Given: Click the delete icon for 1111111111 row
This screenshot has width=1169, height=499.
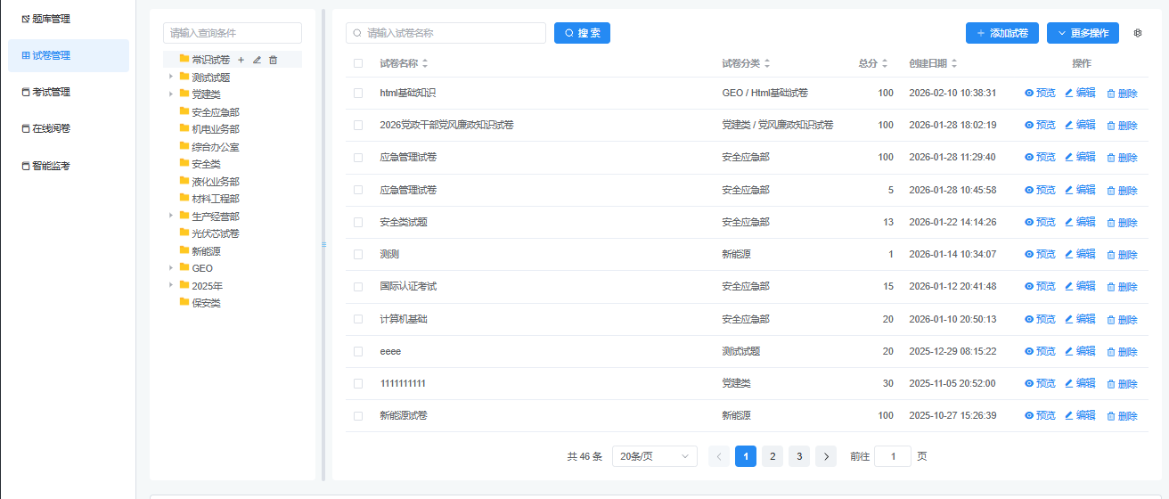Looking at the screenshot, I should coord(1111,384).
